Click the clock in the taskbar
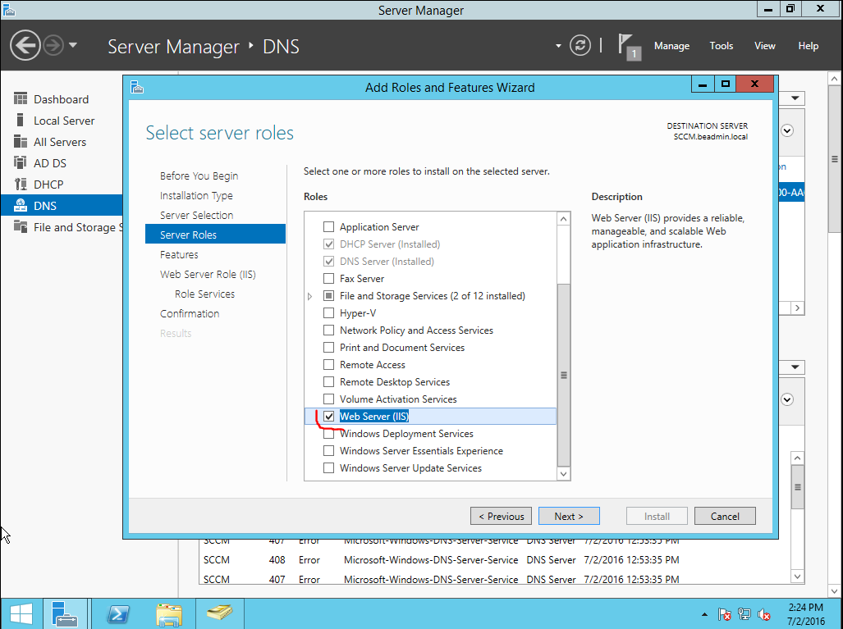 click(805, 614)
